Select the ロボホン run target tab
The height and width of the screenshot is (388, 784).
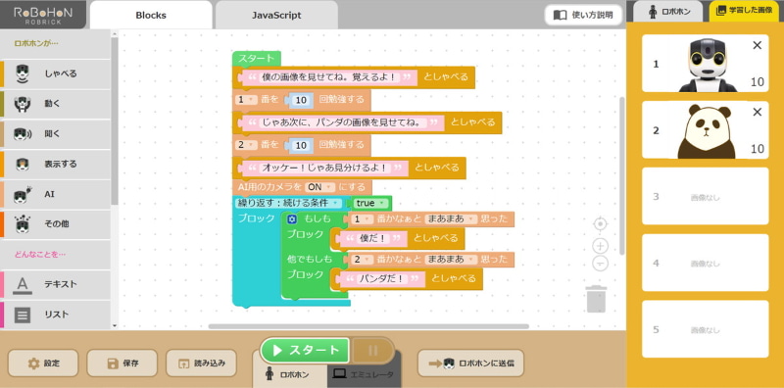pos(289,374)
